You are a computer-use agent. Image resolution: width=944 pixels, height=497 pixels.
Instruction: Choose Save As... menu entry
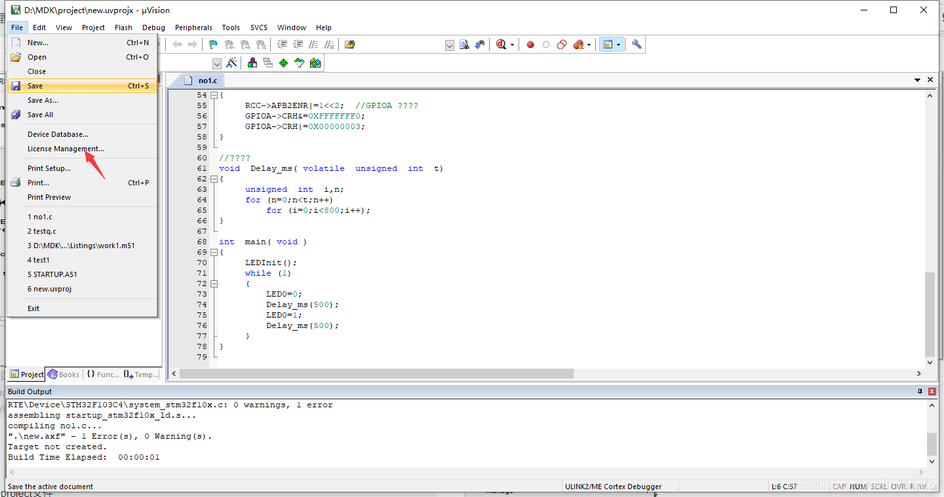[82, 100]
